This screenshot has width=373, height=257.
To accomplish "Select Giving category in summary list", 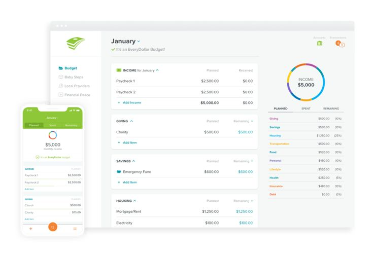I will point(274,119).
